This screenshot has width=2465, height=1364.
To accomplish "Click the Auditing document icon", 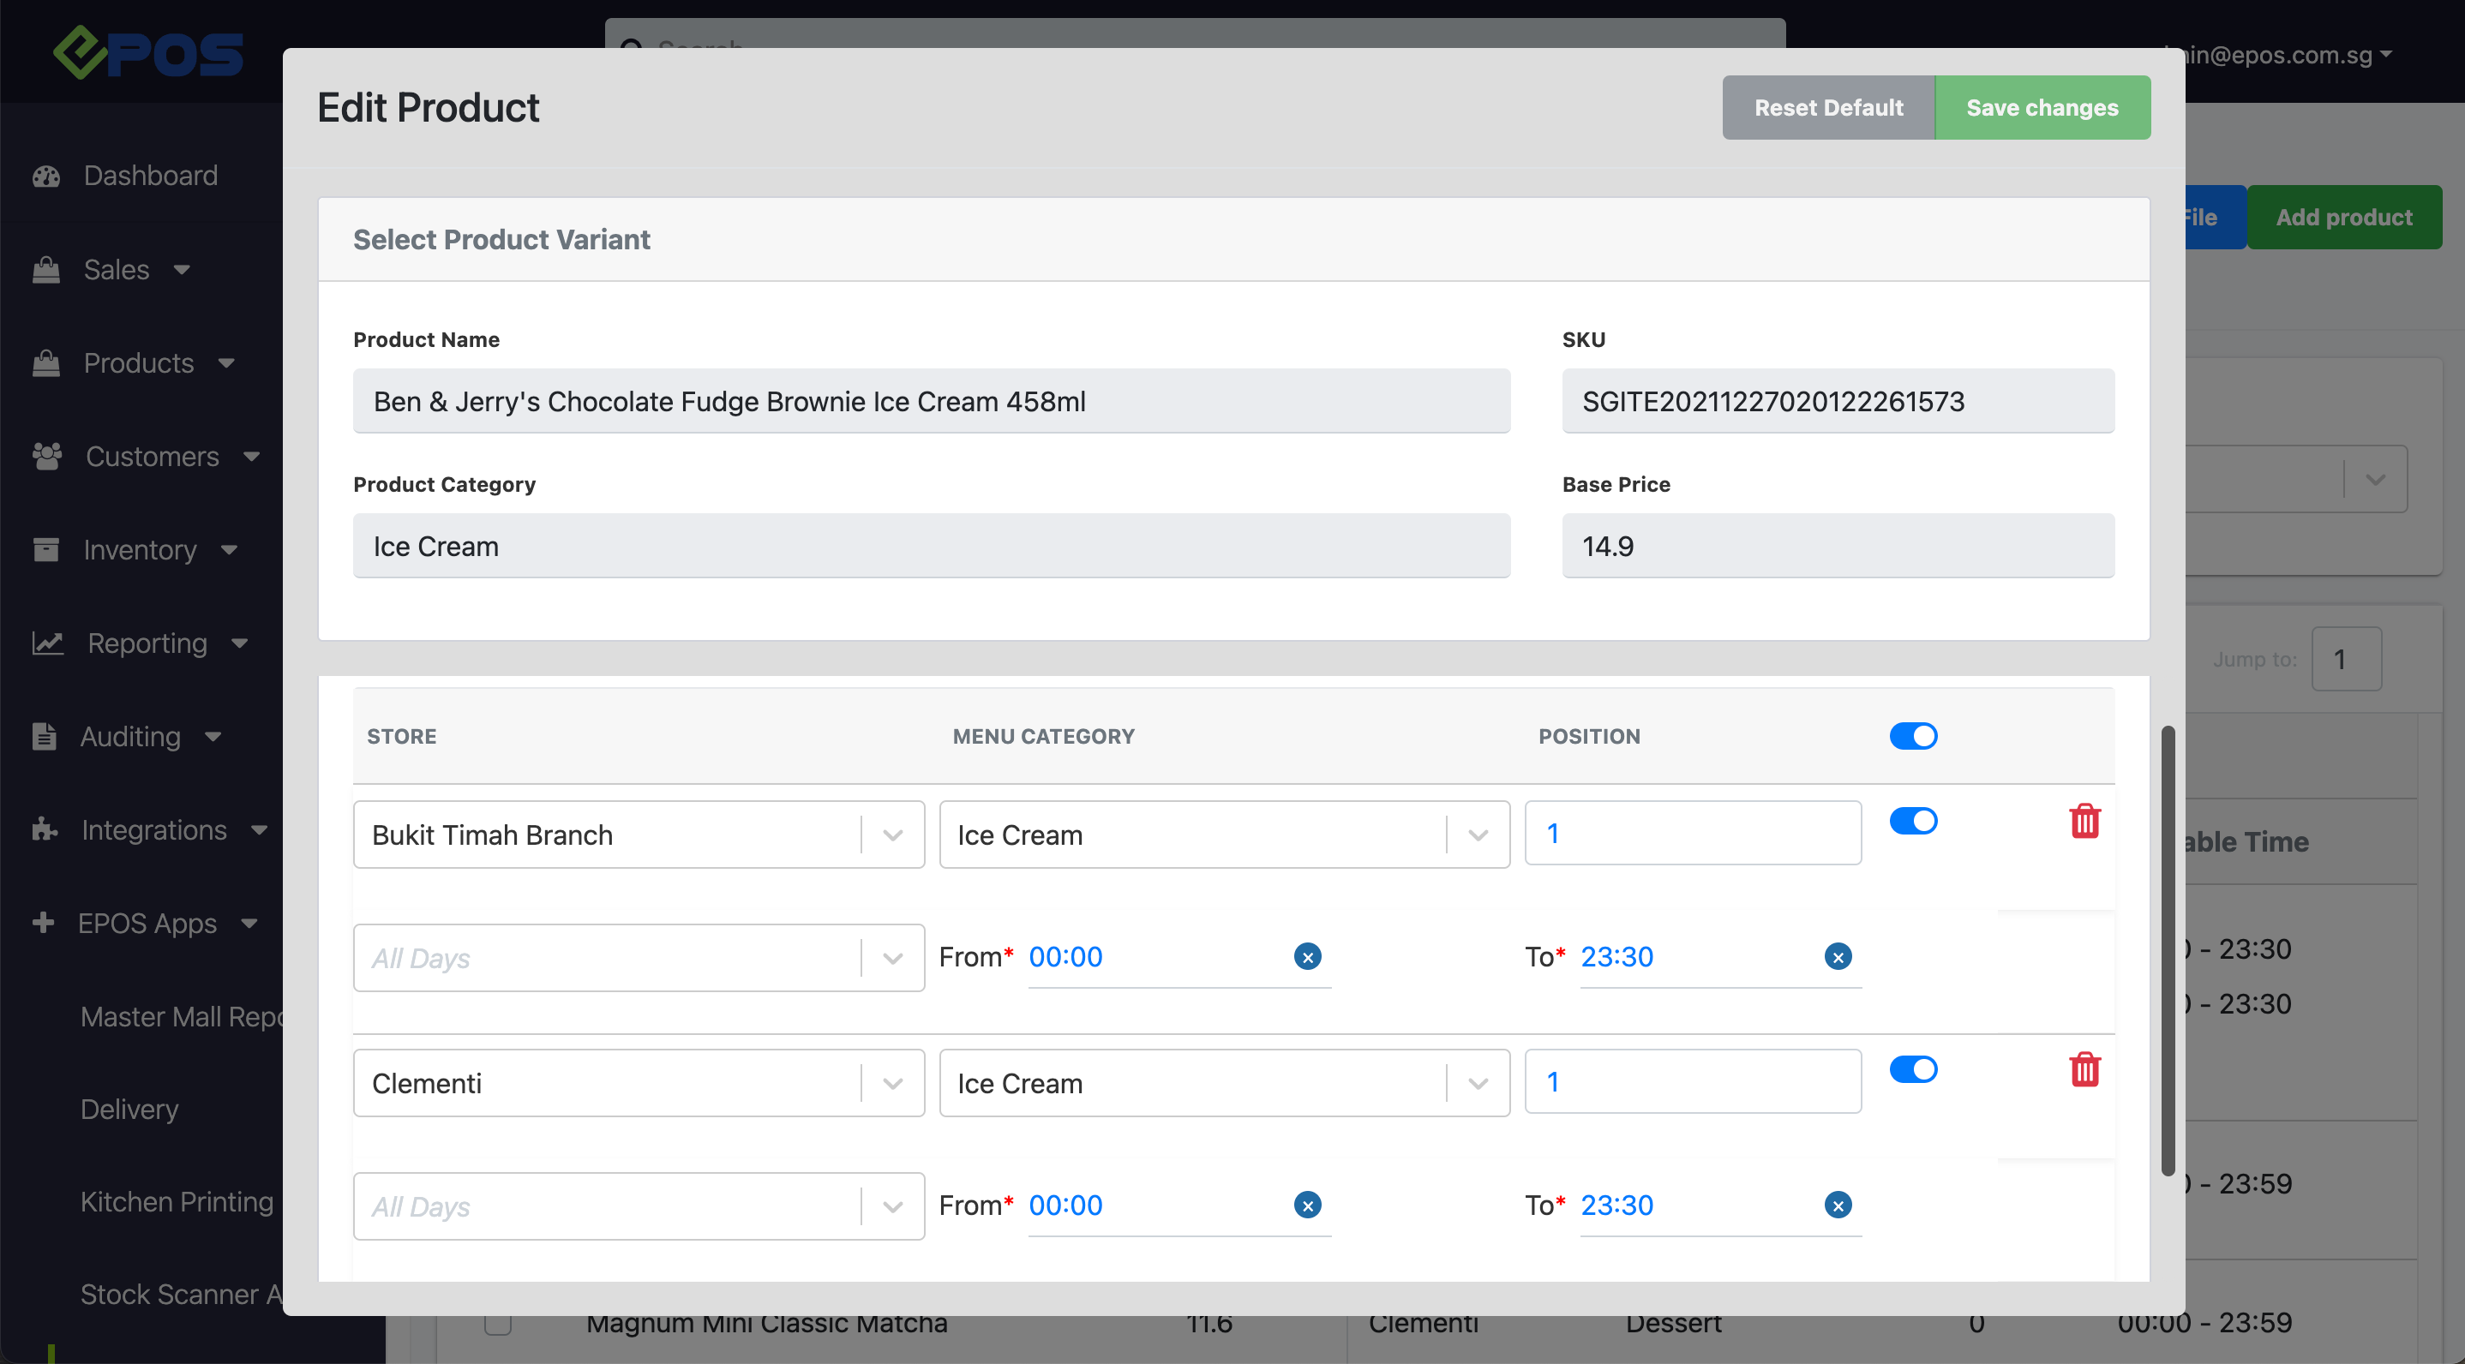I will tap(44, 737).
